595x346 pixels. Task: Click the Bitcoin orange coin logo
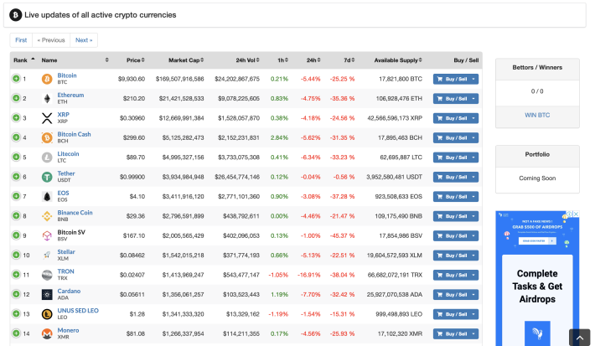tap(47, 79)
